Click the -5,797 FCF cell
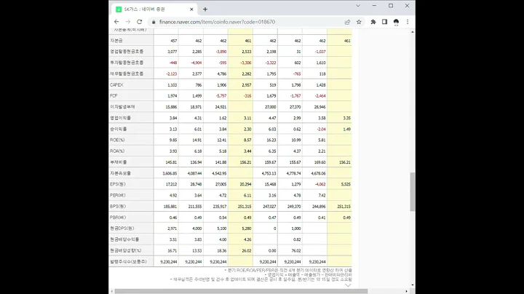Screen dimensions: 524x294 [x=221, y=96]
